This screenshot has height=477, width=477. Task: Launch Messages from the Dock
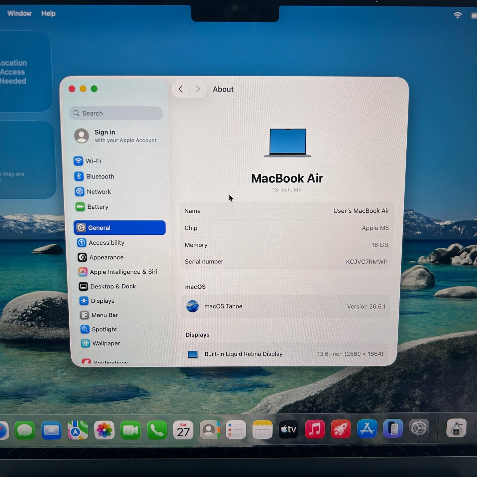click(x=25, y=430)
